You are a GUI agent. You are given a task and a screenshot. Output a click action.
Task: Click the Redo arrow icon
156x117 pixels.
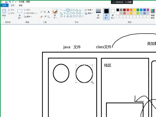pos(13,2)
